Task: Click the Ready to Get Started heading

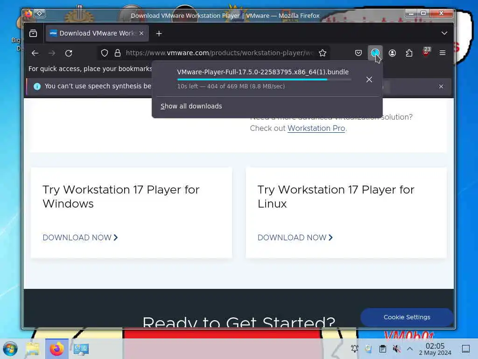Action: point(239,322)
